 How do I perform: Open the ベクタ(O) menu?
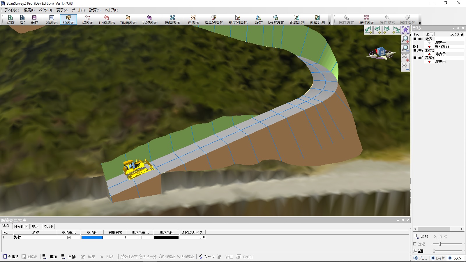45,10
